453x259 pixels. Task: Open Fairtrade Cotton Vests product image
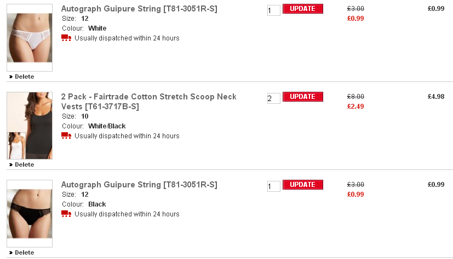pyautogui.click(x=30, y=126)
